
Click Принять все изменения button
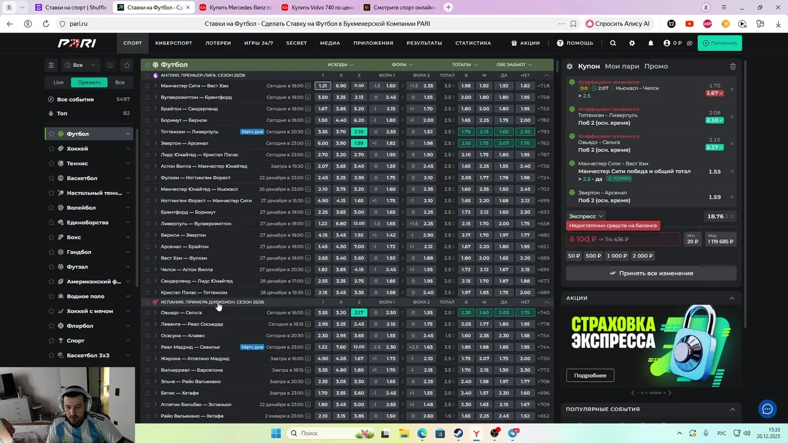(x=651, y=273)
